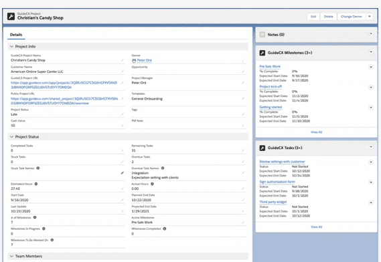The height and width of the screenshot is (262, 381).
Task: Edit Planned End Date pencil icon
Action: (x=243, y=200)
